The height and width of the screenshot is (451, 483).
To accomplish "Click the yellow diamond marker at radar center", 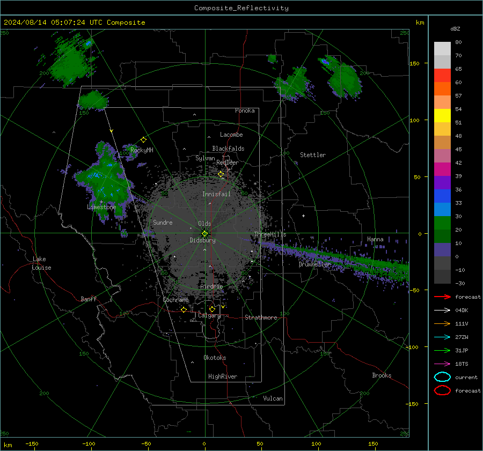I will coord(205,233).
